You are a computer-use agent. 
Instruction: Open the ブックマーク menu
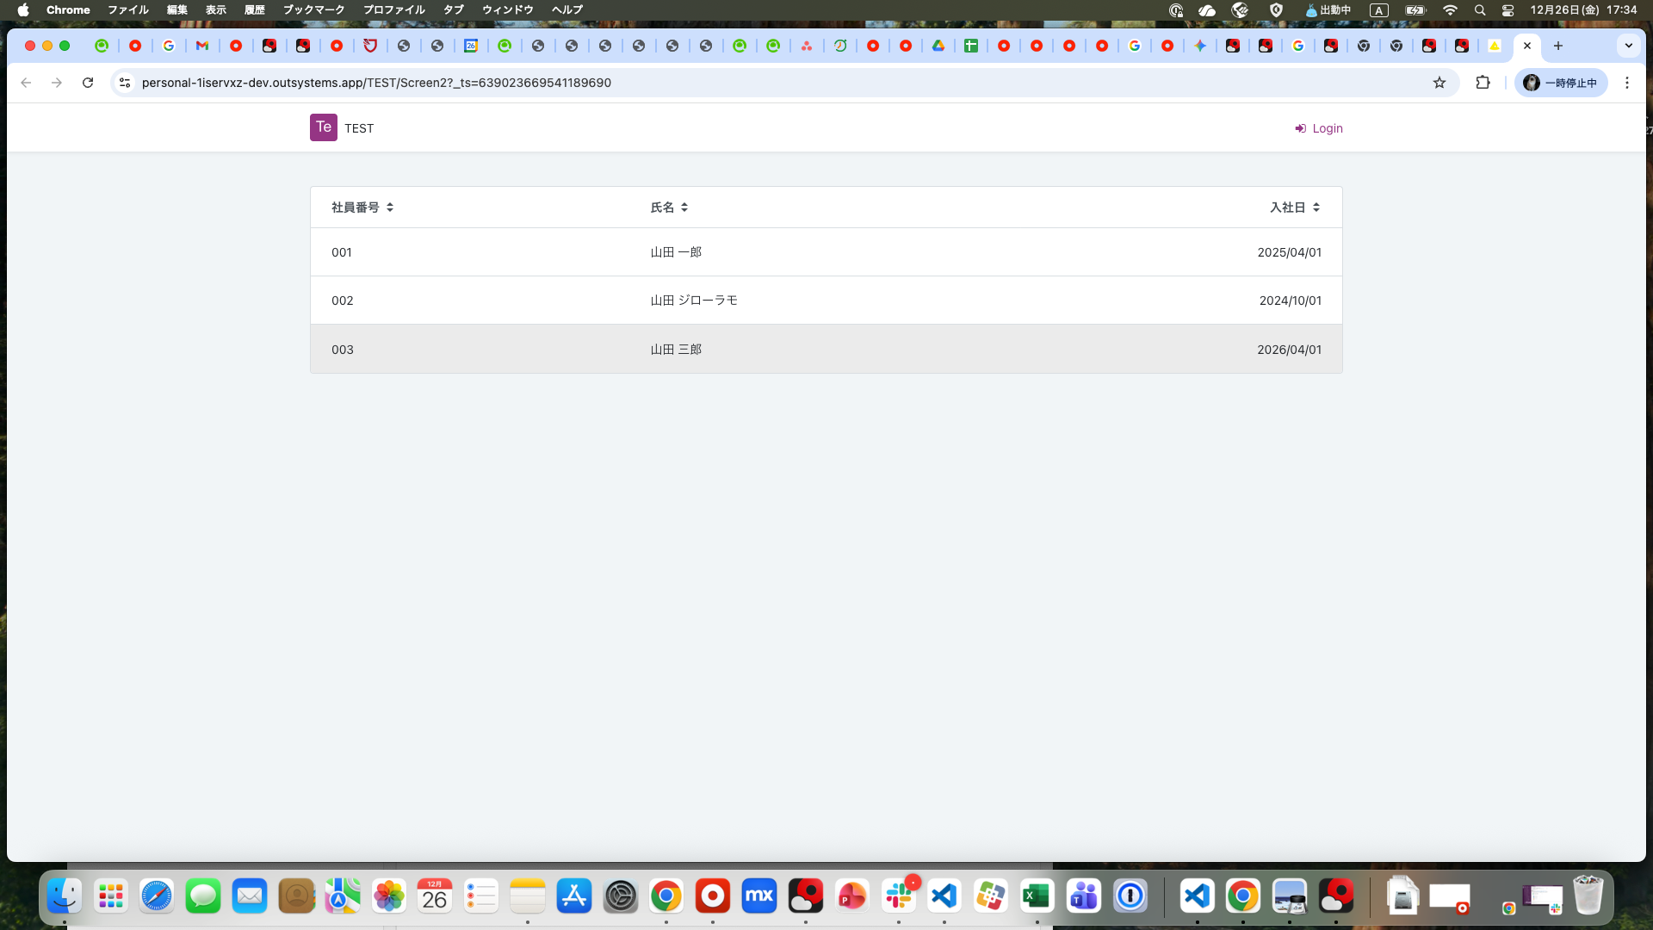[313, 9]
